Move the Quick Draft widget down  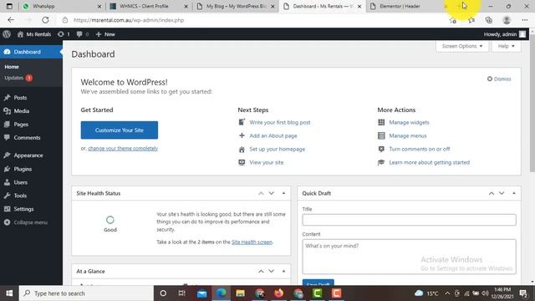pos(502,193)
